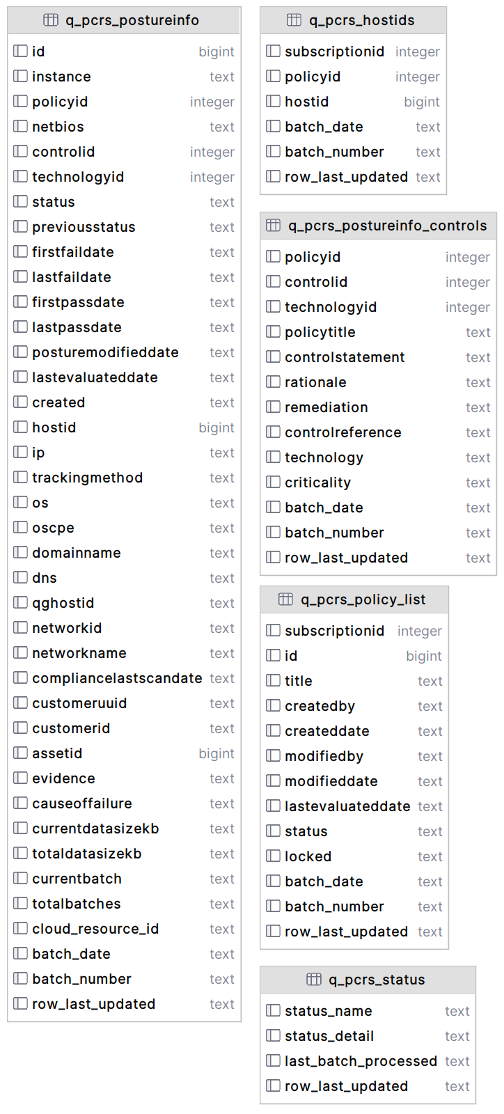Select the remediation column row
504x1114 pixels.
(378, 407)
